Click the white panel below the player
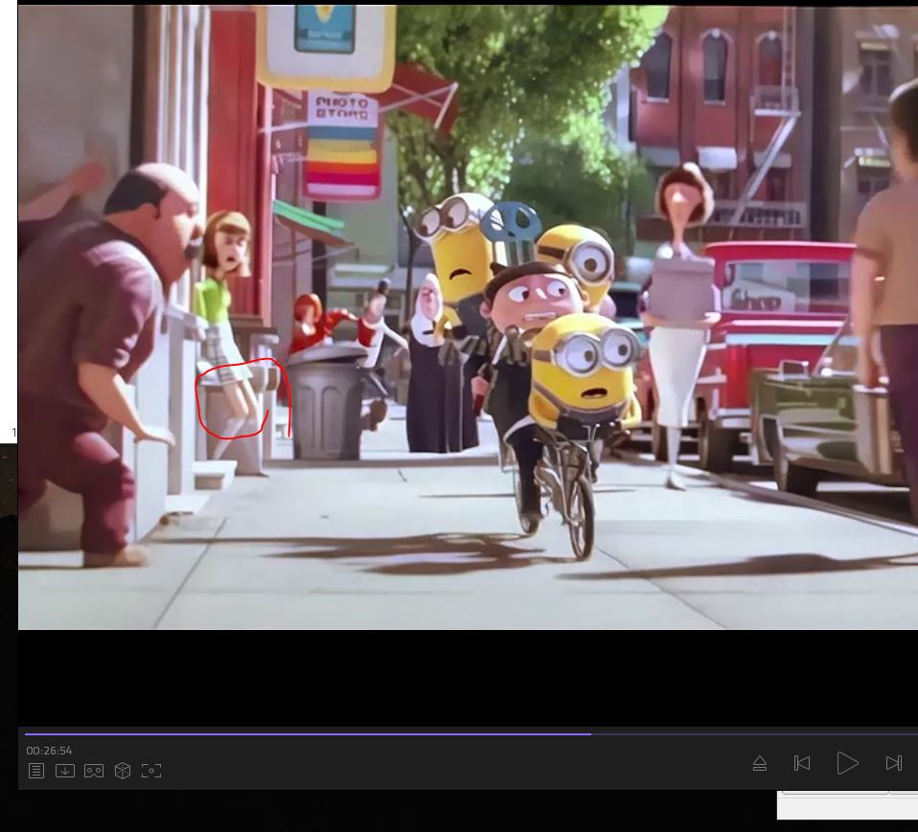 847,806
